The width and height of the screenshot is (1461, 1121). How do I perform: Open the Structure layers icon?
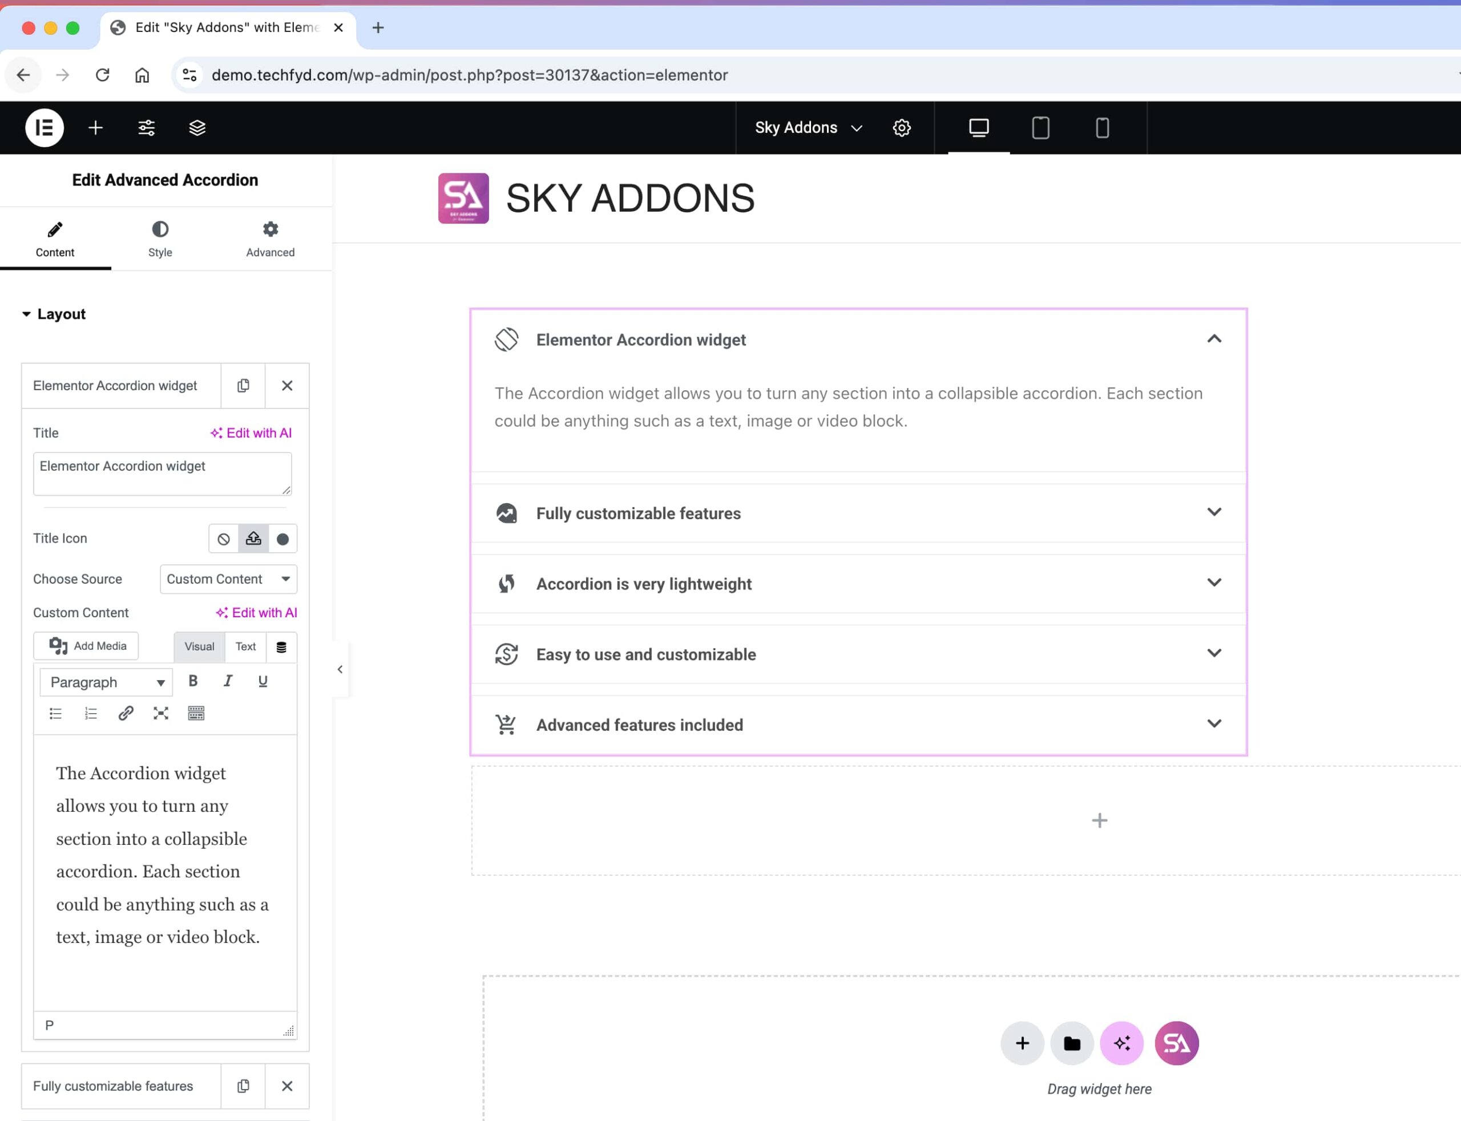[197, 127]
